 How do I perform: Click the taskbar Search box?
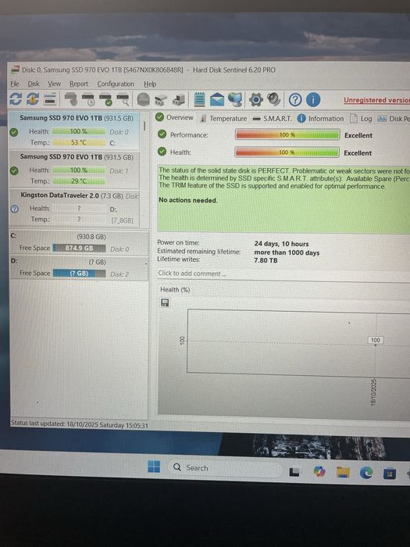(x=226, y=468)
